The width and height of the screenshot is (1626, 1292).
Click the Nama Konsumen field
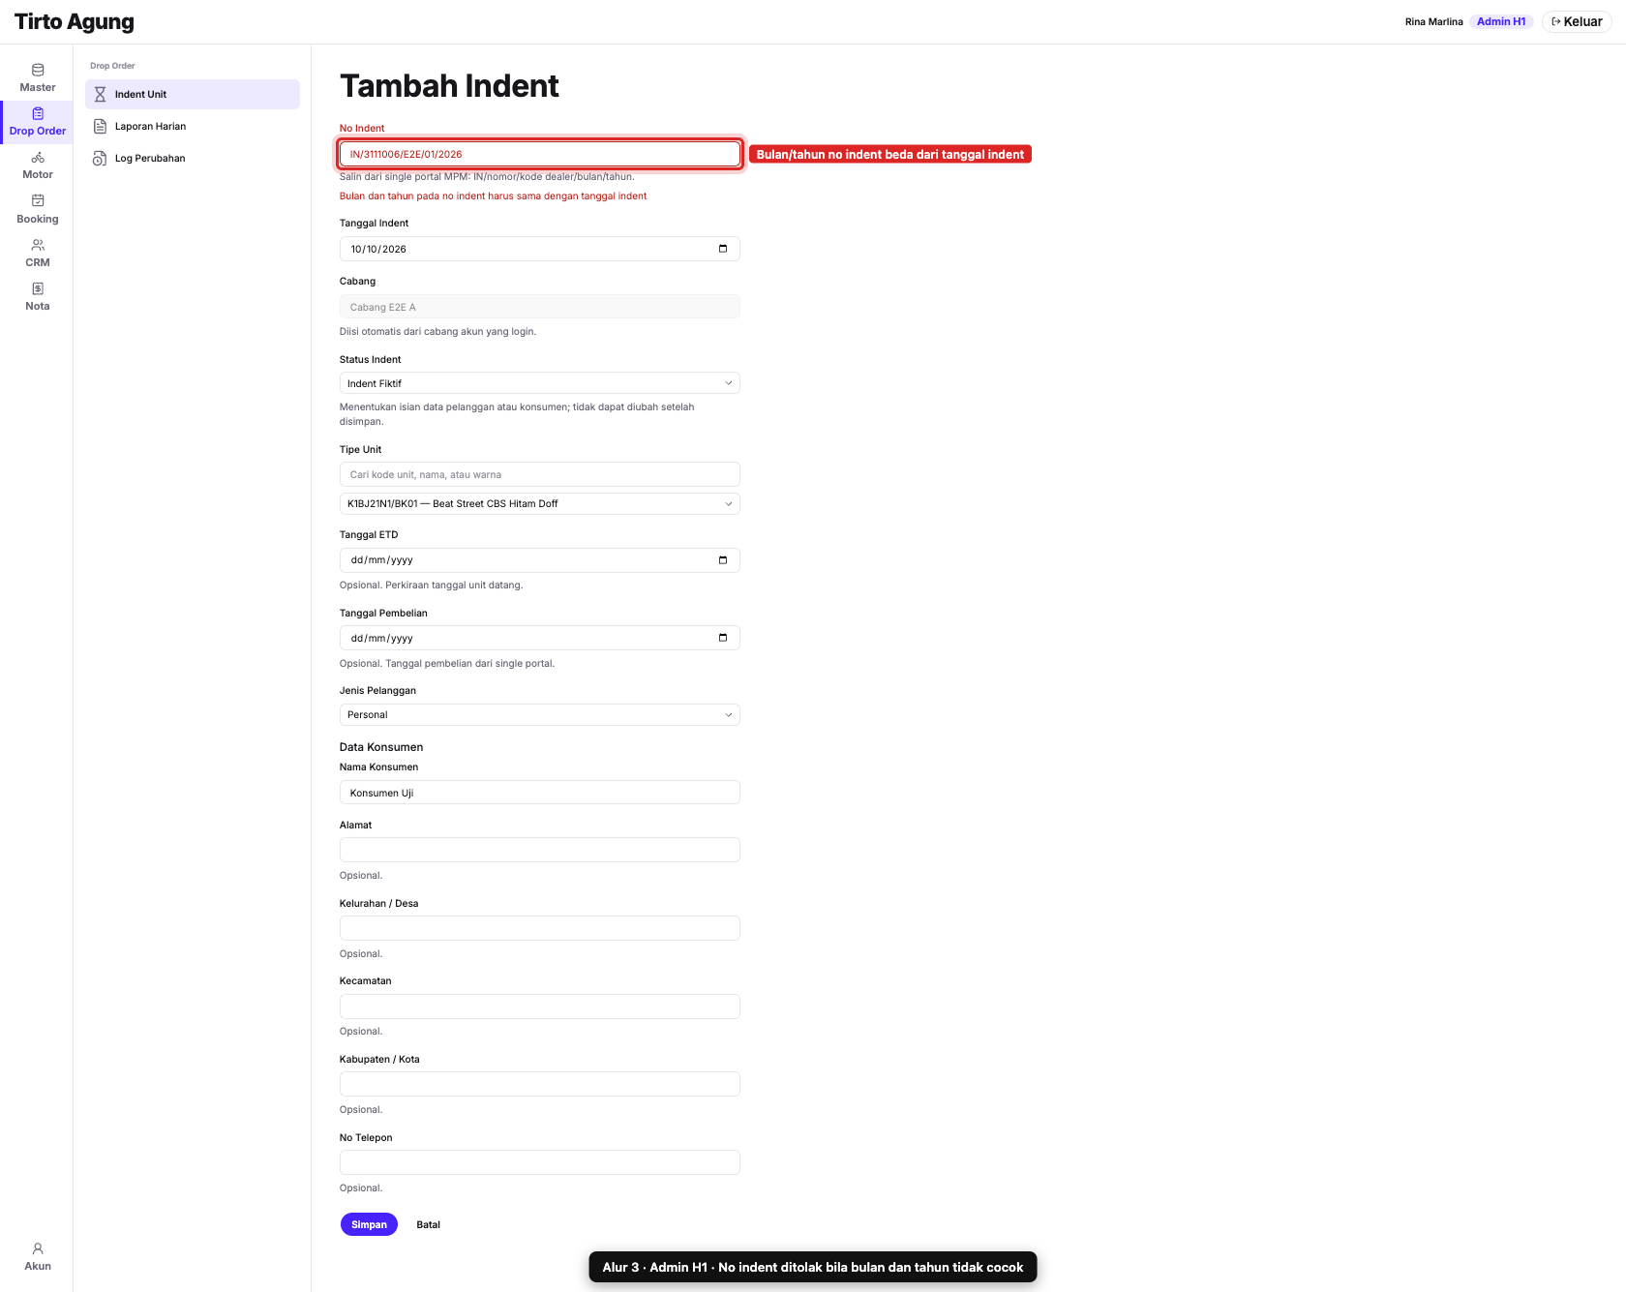[540, 793]
